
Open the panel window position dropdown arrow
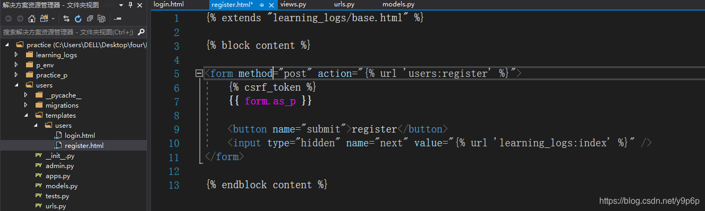pos(121,5)
